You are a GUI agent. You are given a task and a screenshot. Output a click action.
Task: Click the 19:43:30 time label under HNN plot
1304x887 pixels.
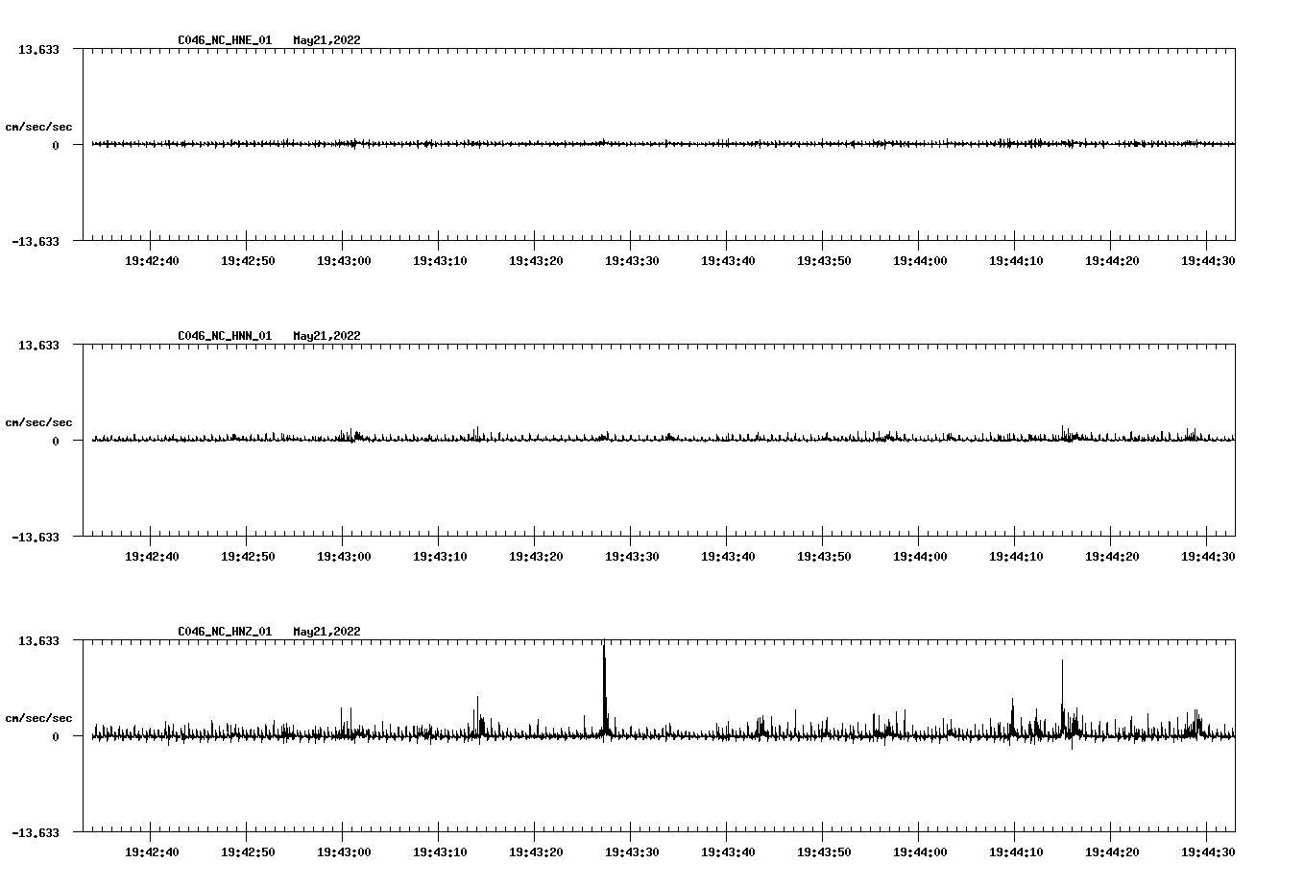(632, 557)
